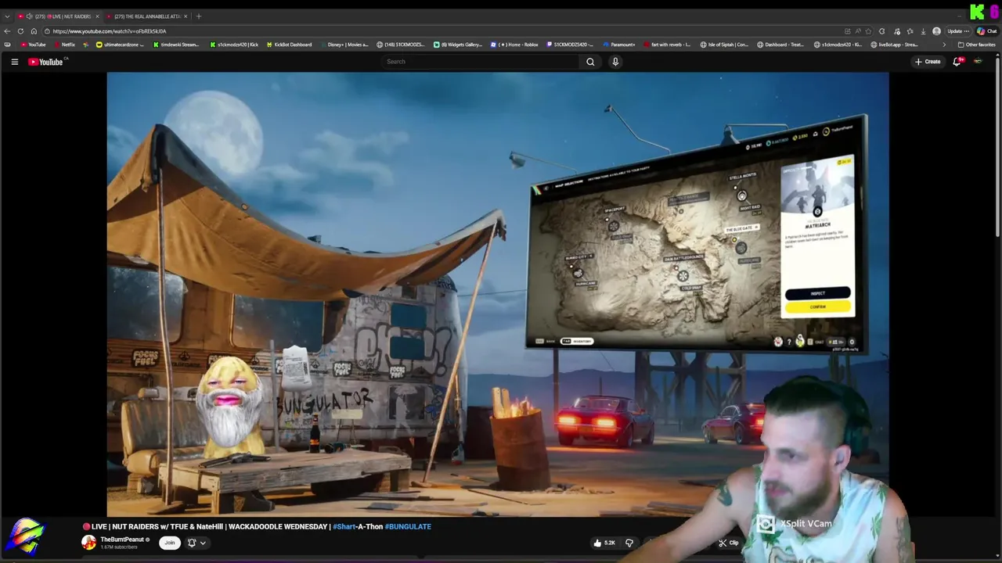Click the read aloud icon in address bar

[858, 31]
